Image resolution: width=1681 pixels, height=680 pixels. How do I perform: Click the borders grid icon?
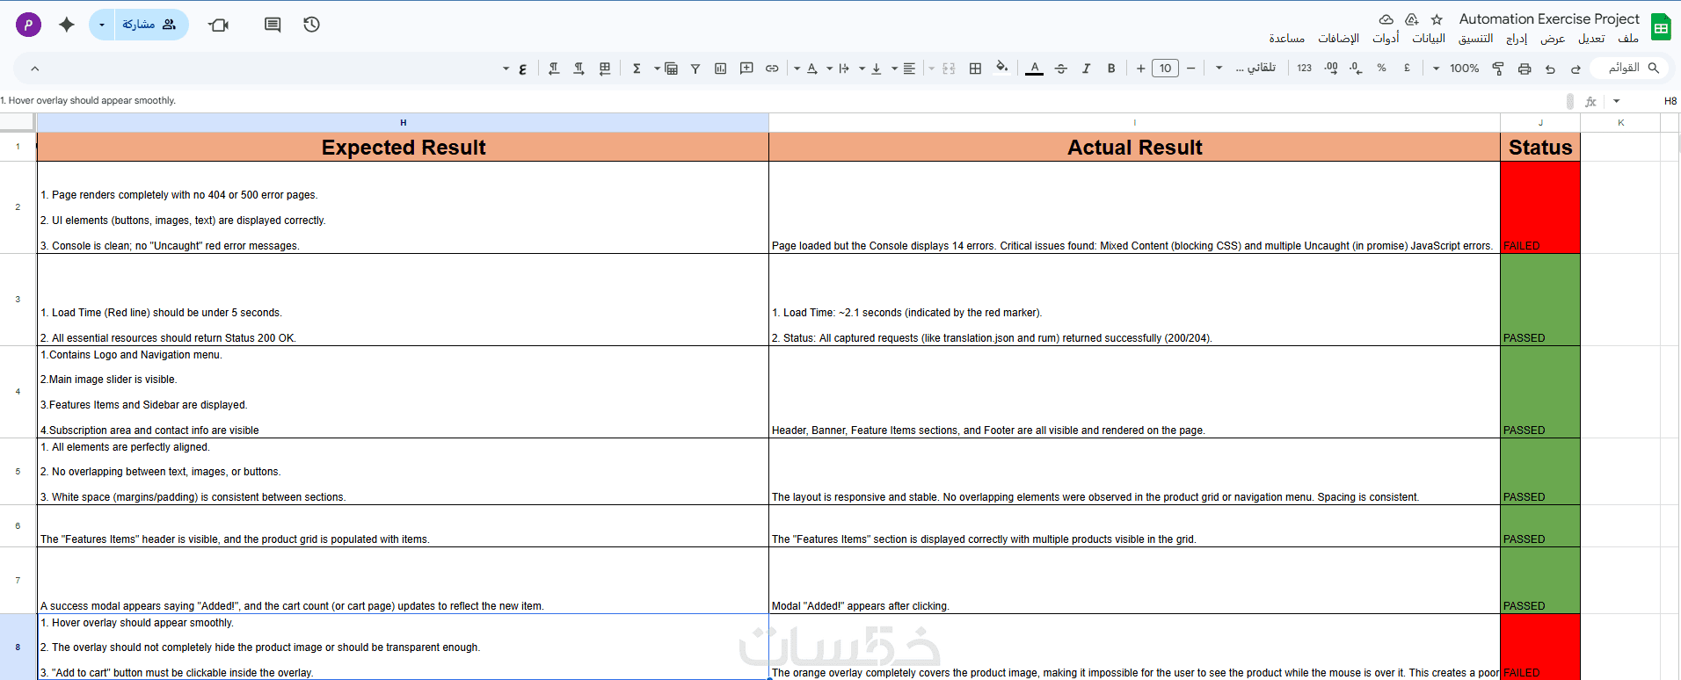tap(975, 69)
